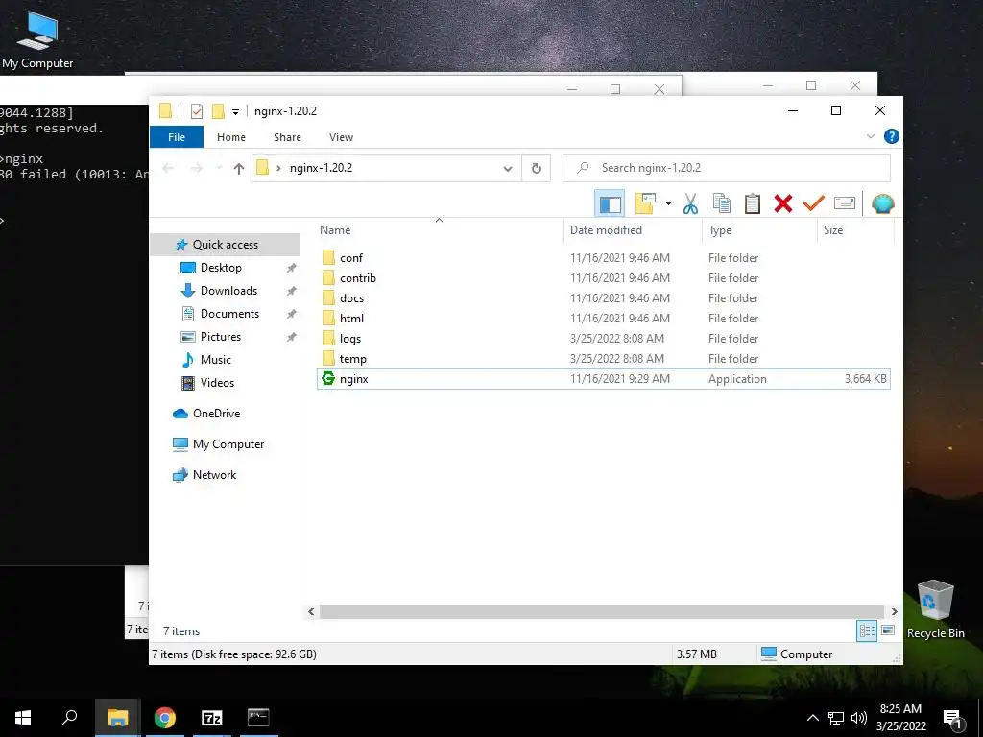Go up one folder level
The image size is (983, 737).
coord(238,168)
